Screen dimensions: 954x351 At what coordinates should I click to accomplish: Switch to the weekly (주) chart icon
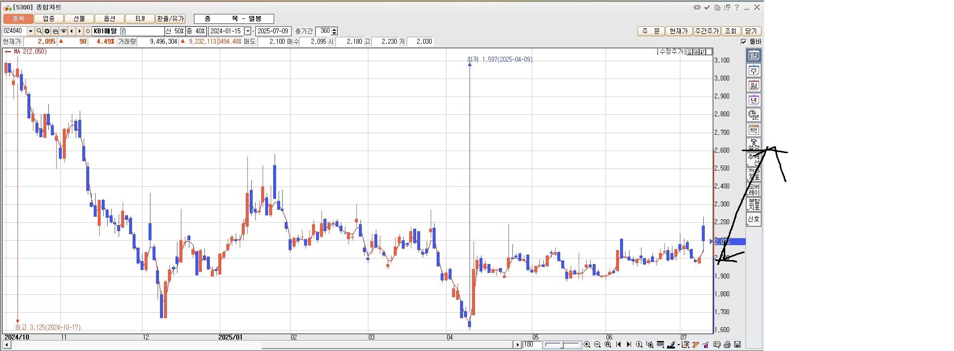(753, 71)
